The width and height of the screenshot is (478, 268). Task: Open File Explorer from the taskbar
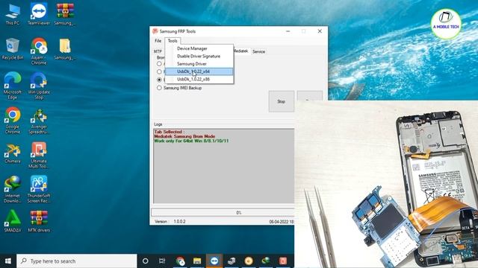[x=197, y=261]
